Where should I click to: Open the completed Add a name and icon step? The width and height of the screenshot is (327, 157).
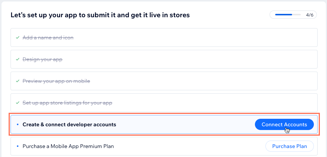pos(48,38)
